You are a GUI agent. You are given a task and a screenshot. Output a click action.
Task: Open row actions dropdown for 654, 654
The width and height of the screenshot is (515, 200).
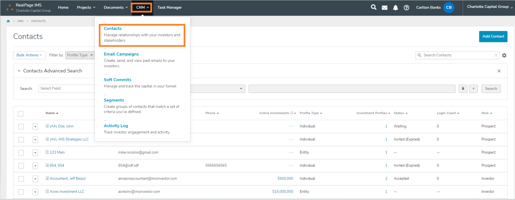pyautogui.click(x=35, y=166)
